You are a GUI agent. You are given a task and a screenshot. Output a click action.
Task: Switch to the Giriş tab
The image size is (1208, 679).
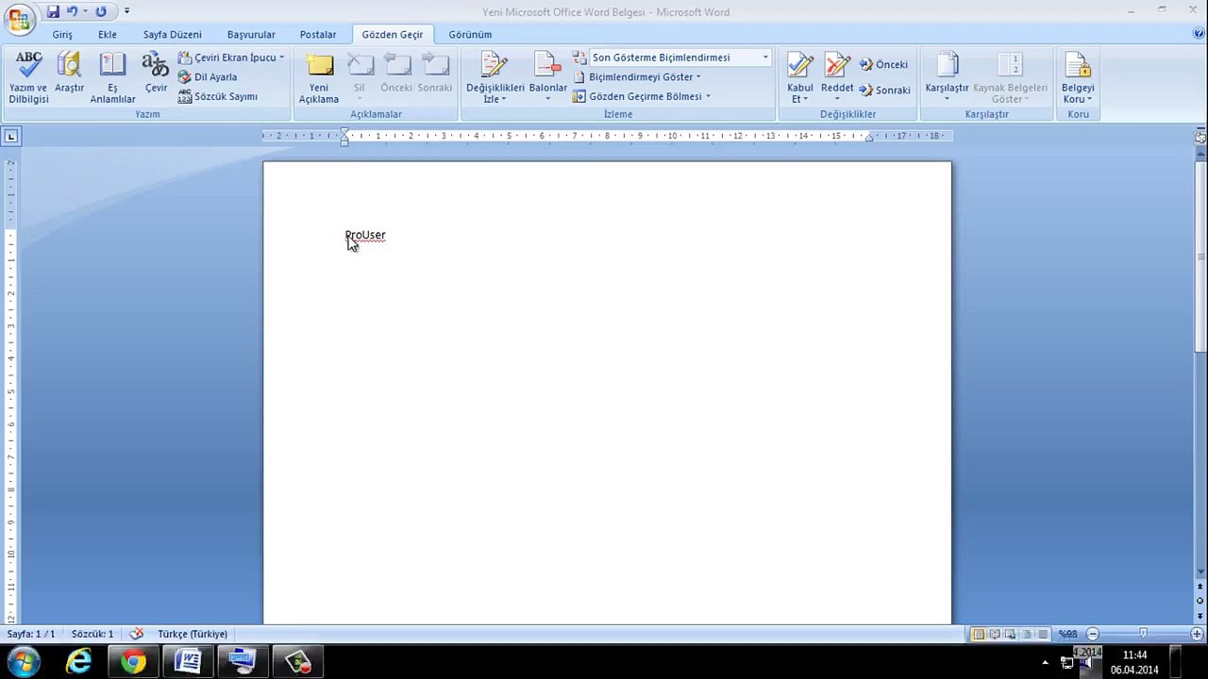coord(62,34)
